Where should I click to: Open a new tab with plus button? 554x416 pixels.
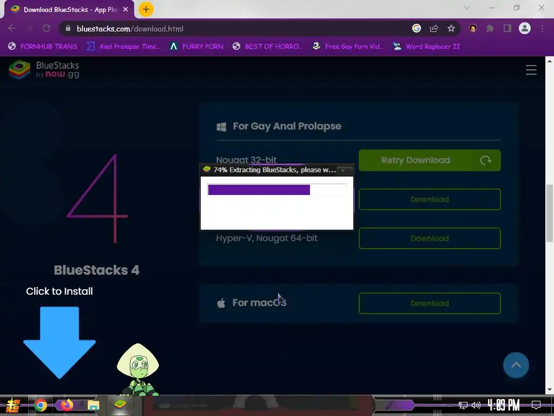(x=146, y=10)
